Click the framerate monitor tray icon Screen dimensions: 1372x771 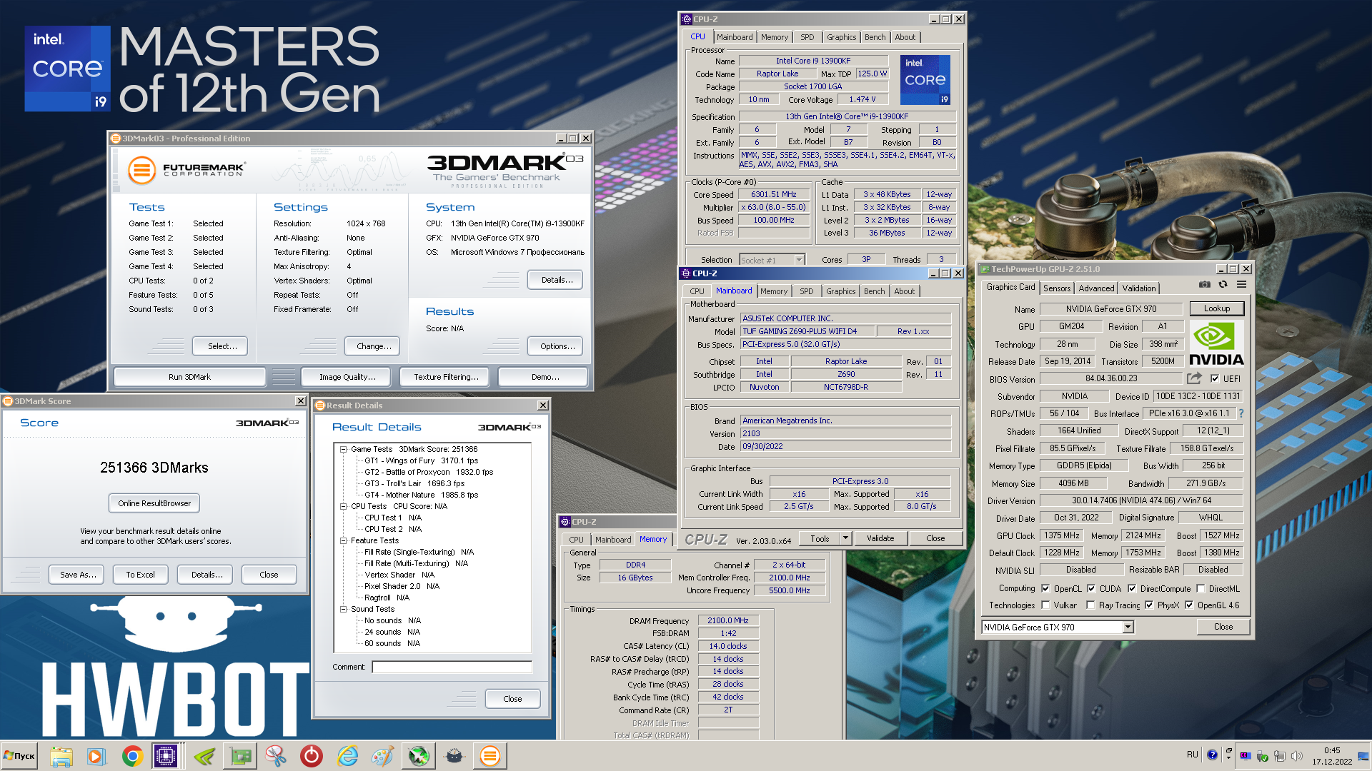(1246, 755)
